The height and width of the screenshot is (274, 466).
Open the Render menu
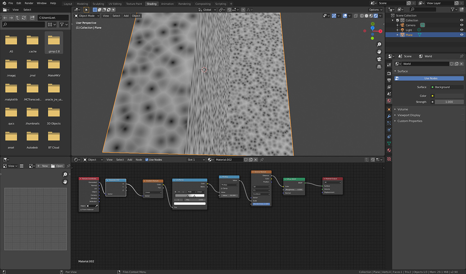29,3
